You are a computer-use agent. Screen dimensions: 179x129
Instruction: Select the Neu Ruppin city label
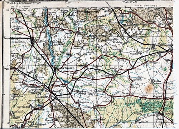click(x=165, y=44)
